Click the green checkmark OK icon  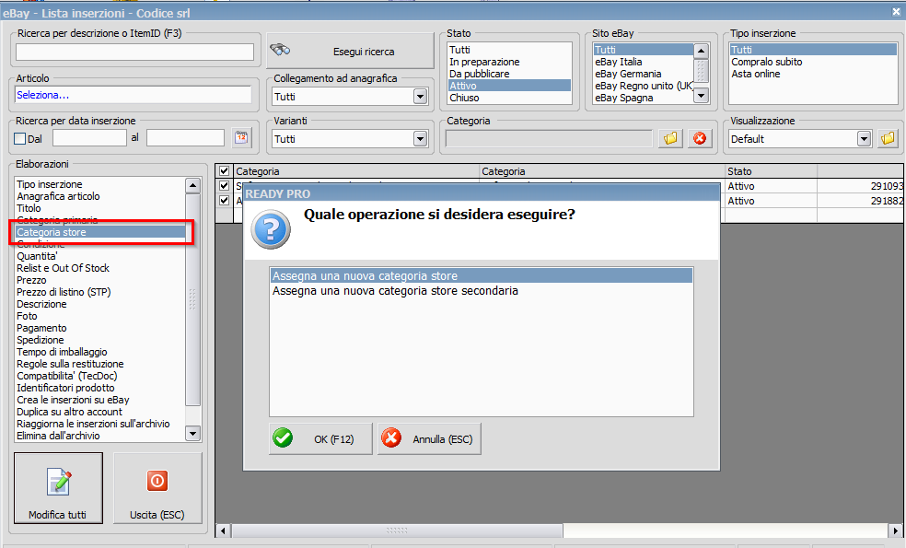pyautogui.click(x=284, y=438)
